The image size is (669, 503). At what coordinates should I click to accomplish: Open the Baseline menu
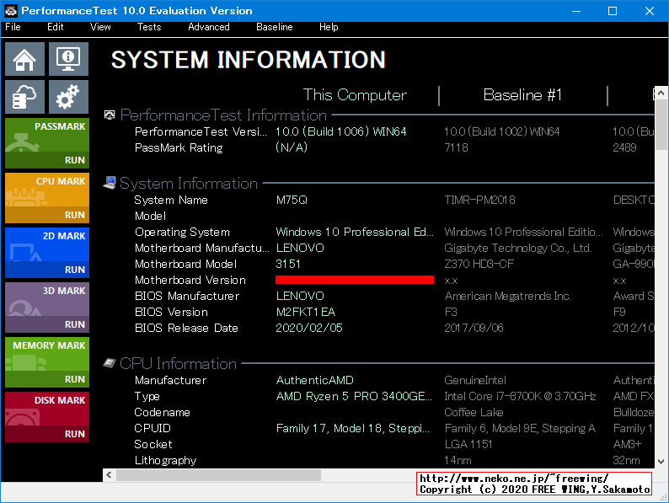(x=275, y=27)
